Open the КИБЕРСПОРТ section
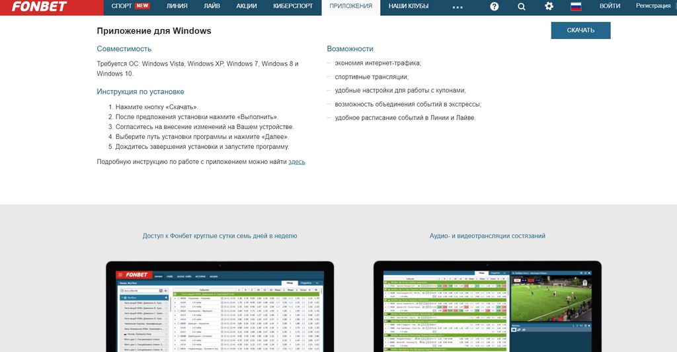 pyautogui.click(x=293, y=6)
